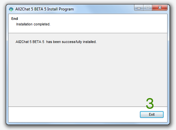Click the Installation completed subtitle text
The height and width of the screenshot is (130, 176).
(33, 24)
